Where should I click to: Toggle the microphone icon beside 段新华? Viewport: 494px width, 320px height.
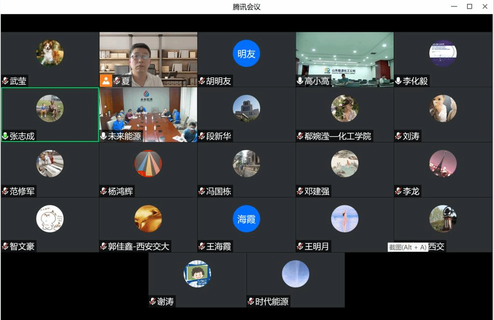coord(202,136)
